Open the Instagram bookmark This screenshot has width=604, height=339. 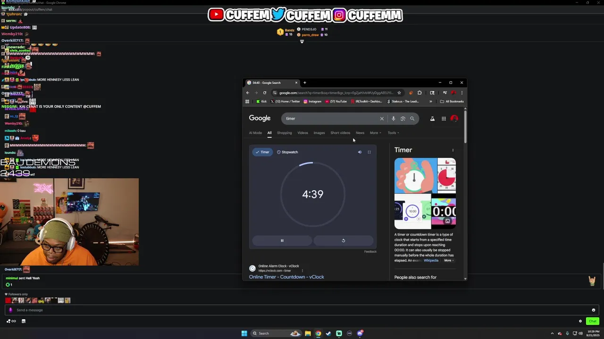pyautogui.click(x=312, y=101)
